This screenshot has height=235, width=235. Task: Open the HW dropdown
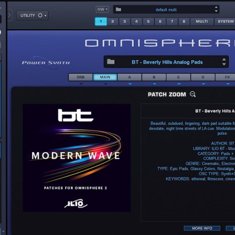coord(102,10)
